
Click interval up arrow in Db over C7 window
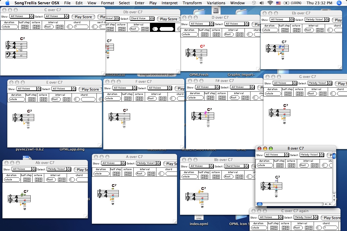coord(147,29)
